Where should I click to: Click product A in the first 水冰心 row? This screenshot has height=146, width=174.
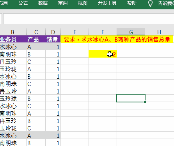(x=36, y=47)
